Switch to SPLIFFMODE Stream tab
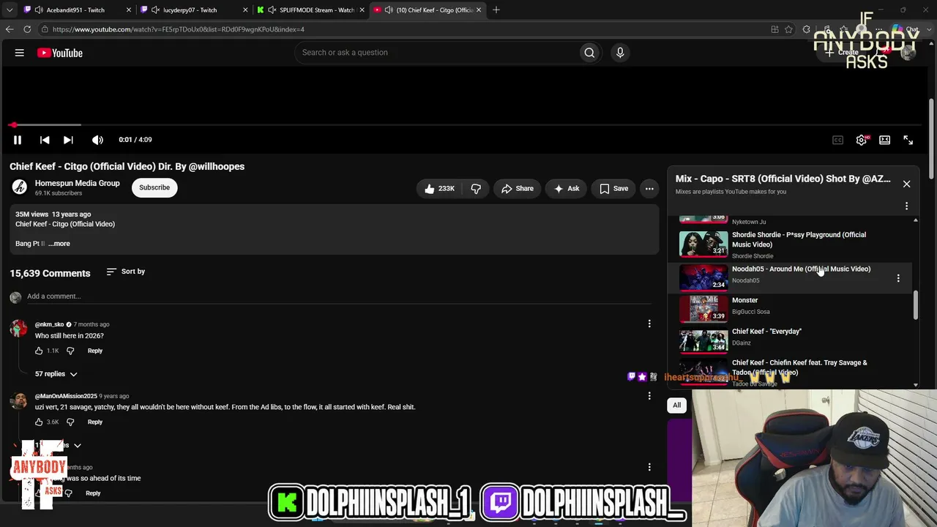This screenshot has height=527, width=937. pyautogui.click(x=311, y=10)
